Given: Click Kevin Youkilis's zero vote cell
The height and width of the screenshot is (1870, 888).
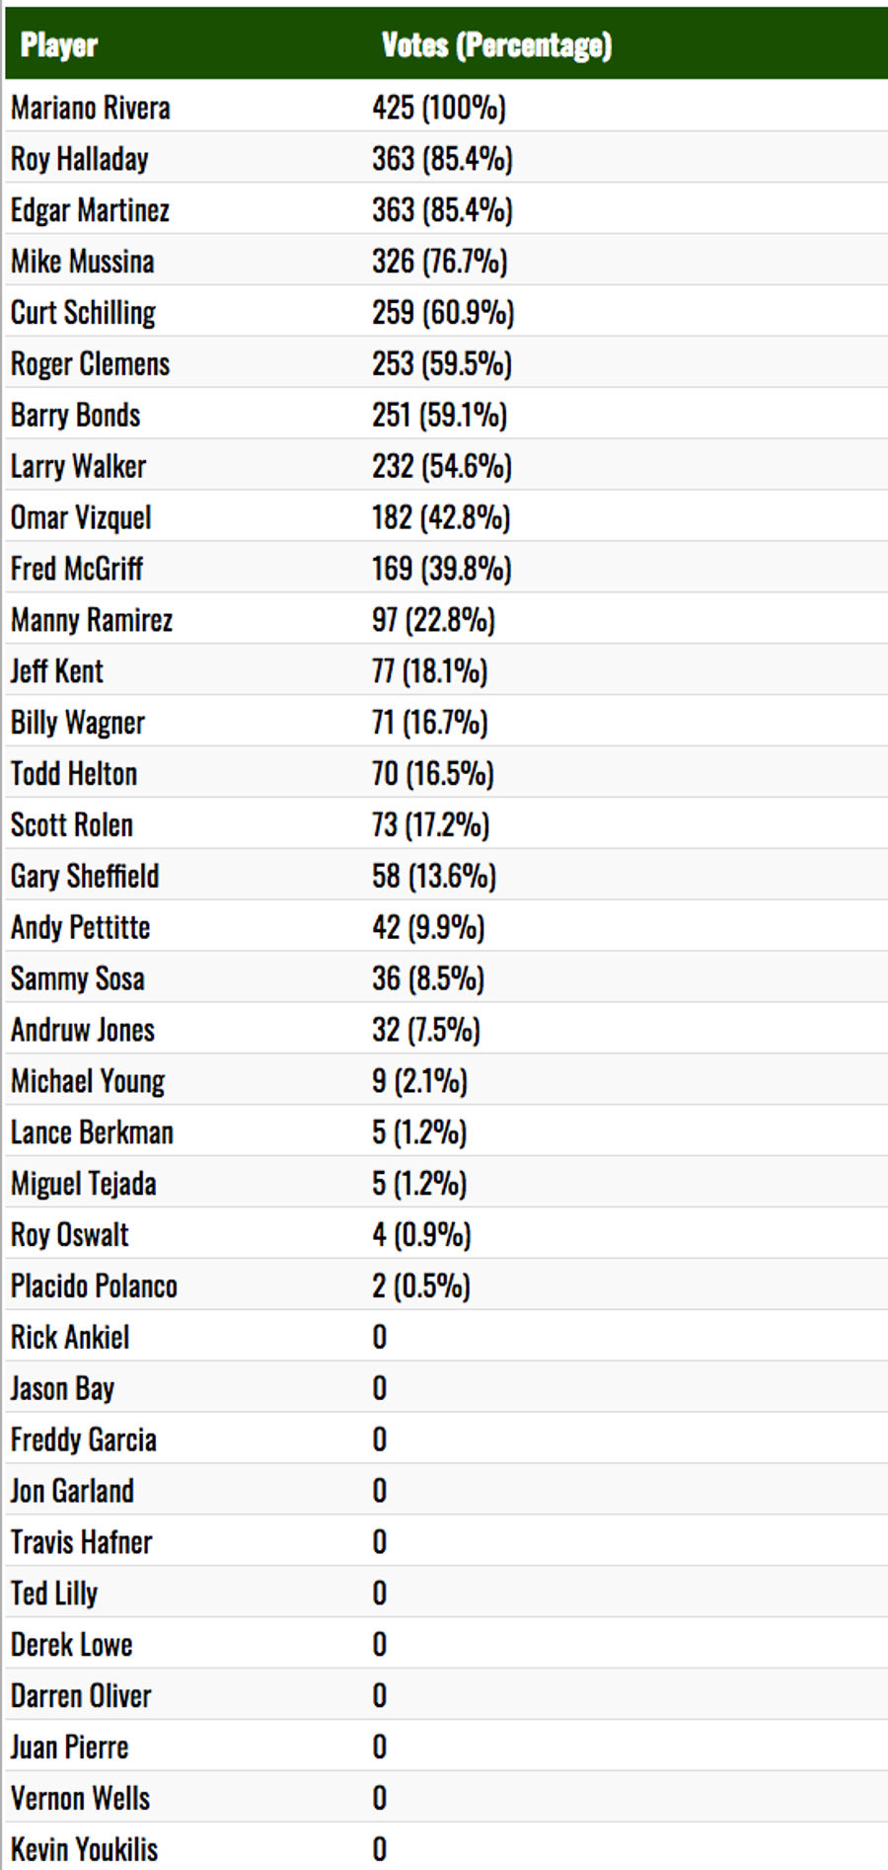Looking at the screenshot, I should coord(380,1849).
